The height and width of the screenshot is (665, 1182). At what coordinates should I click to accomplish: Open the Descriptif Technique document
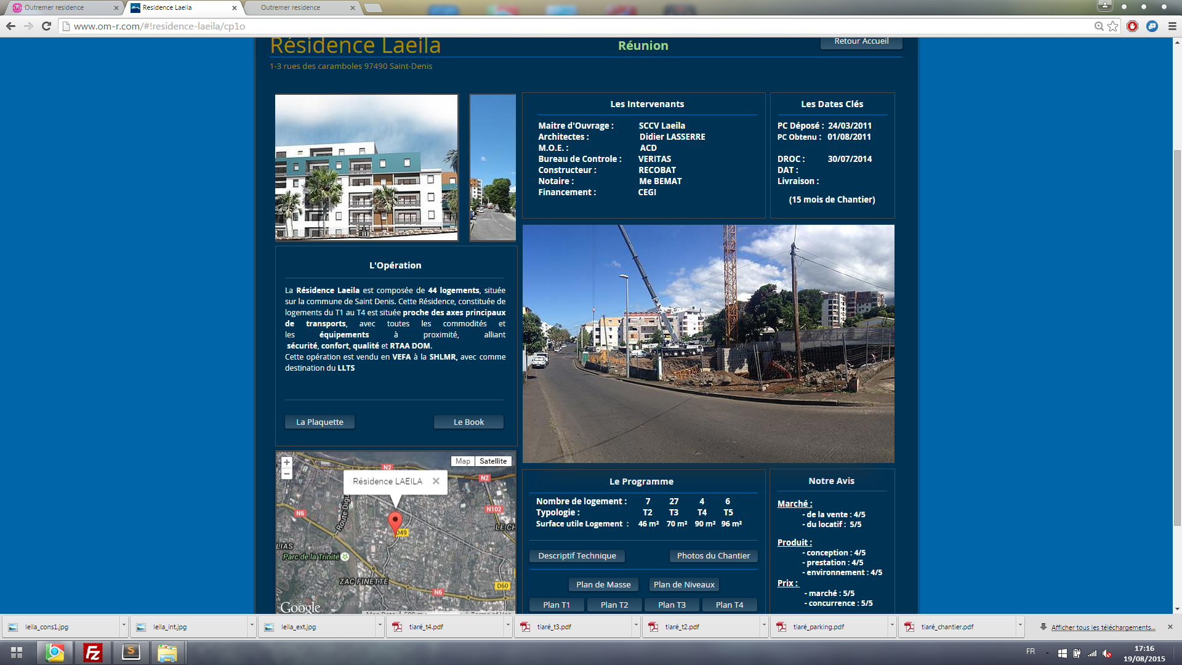pyautogui.click(x=577, y=555)
